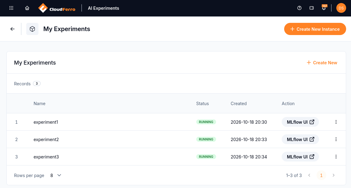Viewport: 351px width, 188px height.
Task: Click the Create New link
Action: click(322, 62)
